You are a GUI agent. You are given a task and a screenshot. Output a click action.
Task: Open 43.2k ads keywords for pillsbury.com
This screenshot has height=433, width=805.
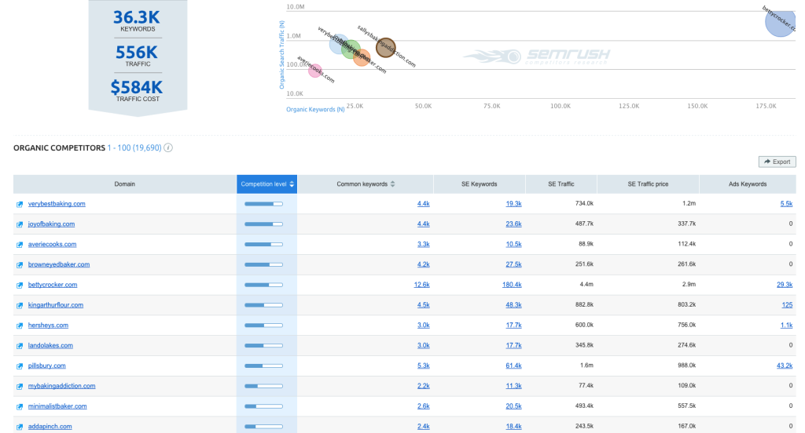click(785, 366)
